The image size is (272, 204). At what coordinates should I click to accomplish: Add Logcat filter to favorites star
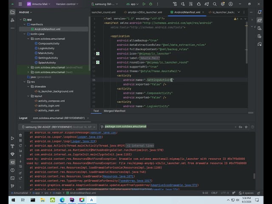click(246, 127)
